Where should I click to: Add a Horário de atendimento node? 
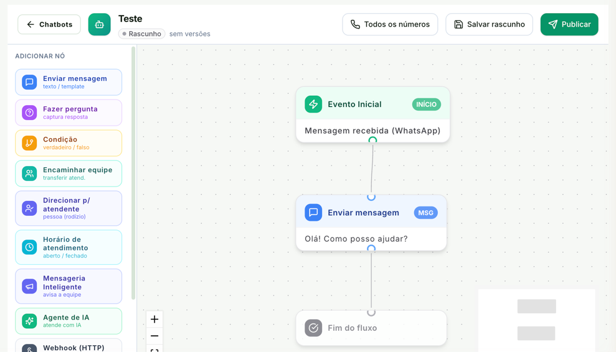pos(69,248)
